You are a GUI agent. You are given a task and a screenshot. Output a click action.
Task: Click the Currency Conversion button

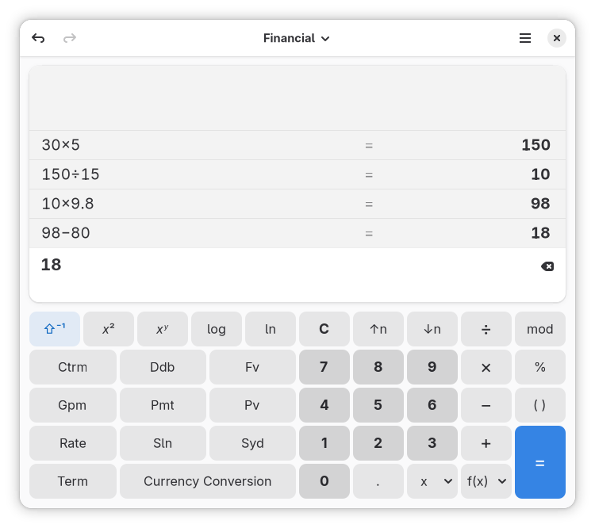click(x=208, y=481)
